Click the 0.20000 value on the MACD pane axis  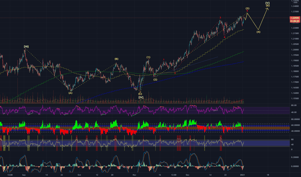click(295, 157)
